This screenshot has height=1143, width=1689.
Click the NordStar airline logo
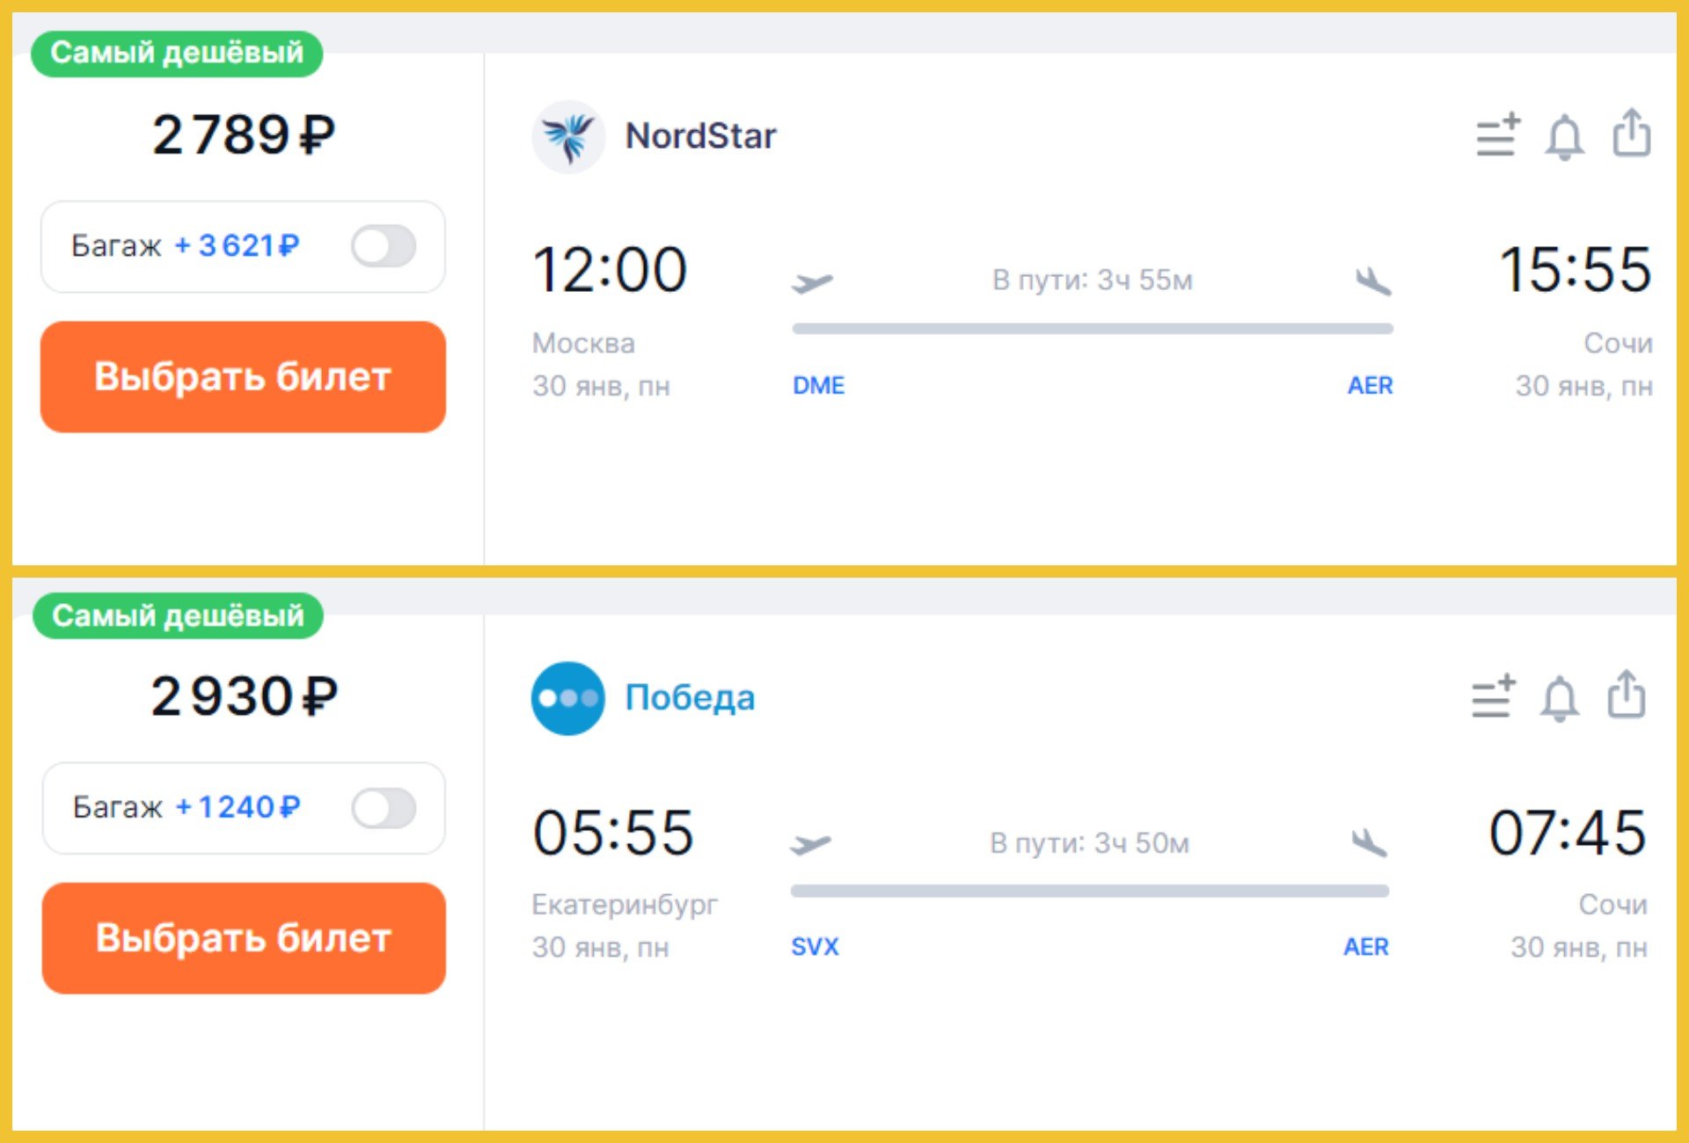coord(568,136)
